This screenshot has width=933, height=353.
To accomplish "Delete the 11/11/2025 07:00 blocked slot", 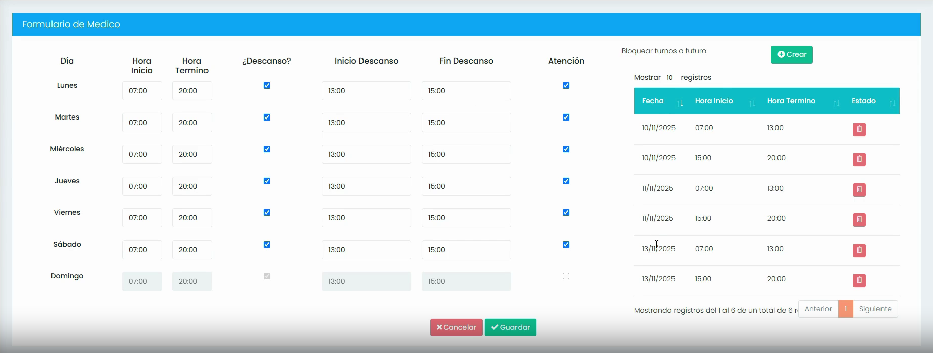I will (859, 190).
